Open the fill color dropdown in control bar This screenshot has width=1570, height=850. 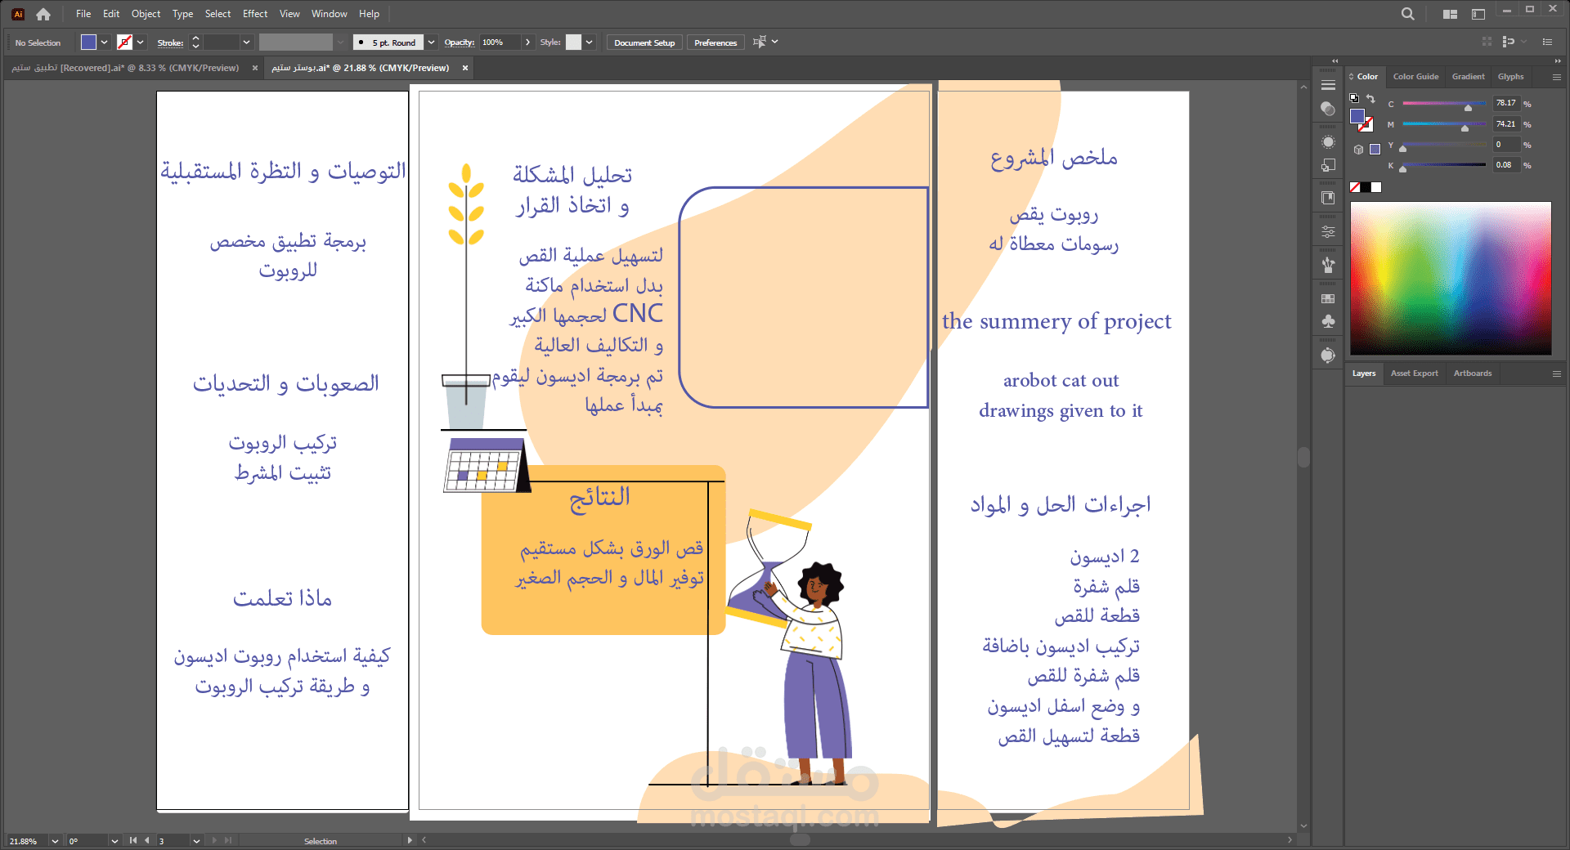(x=105, y=42)
